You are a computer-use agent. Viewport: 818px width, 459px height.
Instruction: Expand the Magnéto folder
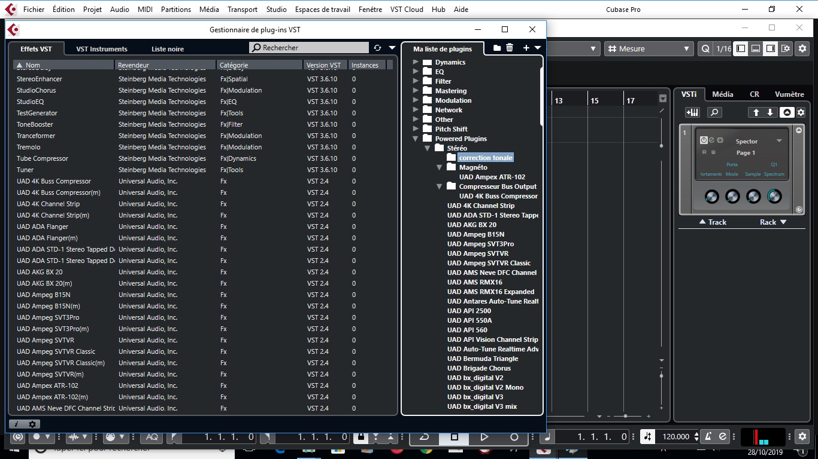(x=439, y=167)
